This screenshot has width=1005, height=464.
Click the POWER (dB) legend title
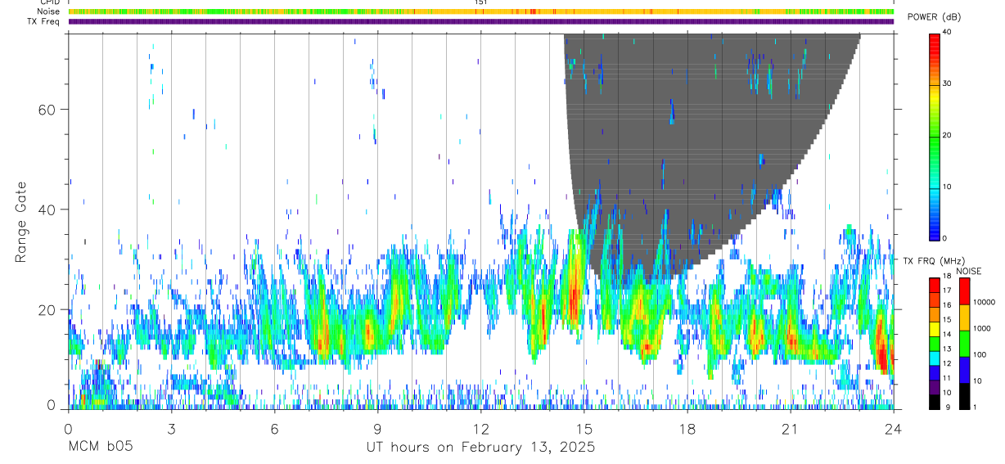[934, 16]
